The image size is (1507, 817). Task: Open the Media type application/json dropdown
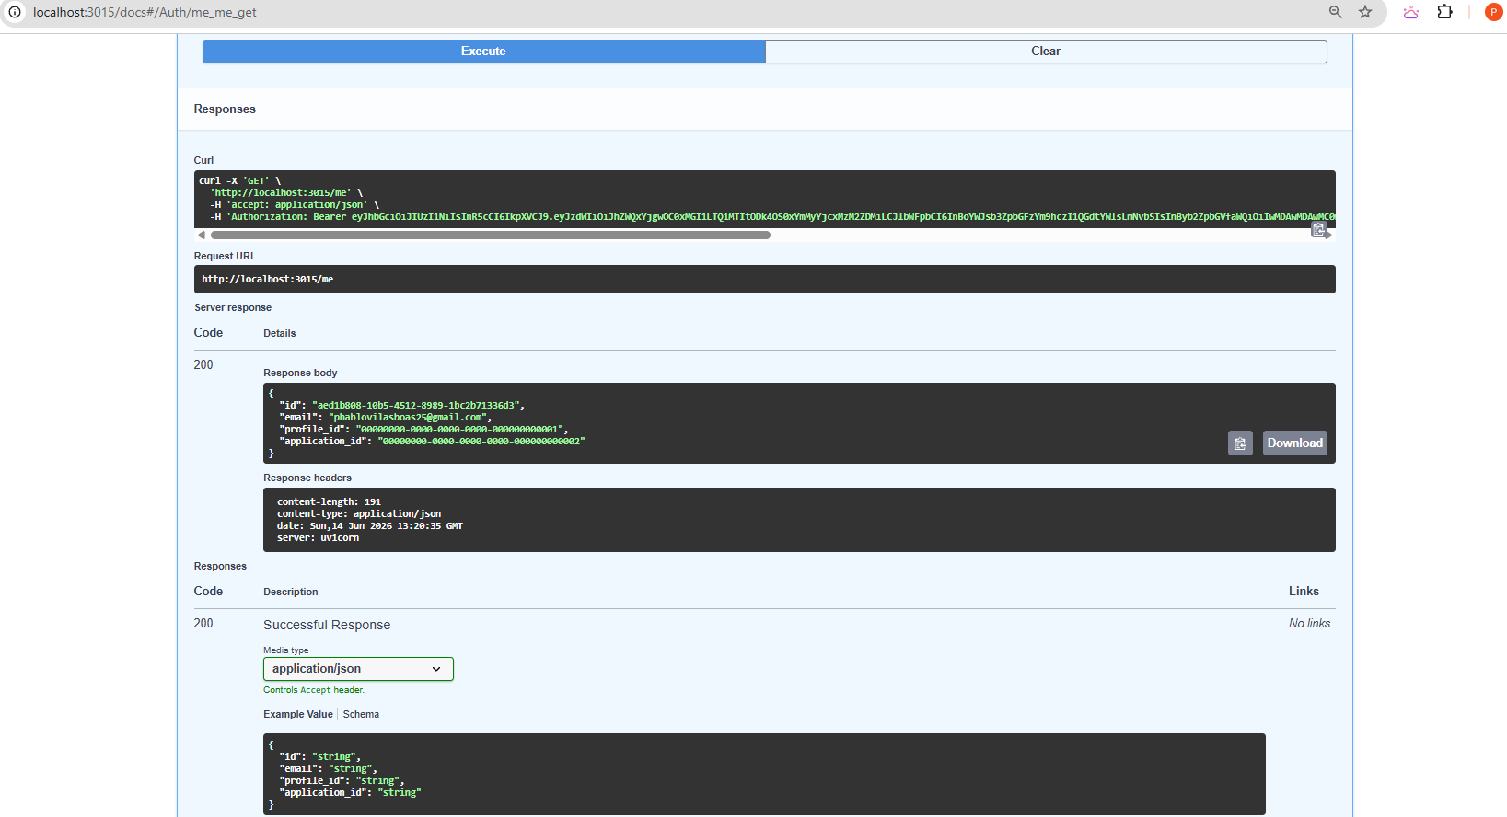[x=358, y=669]
